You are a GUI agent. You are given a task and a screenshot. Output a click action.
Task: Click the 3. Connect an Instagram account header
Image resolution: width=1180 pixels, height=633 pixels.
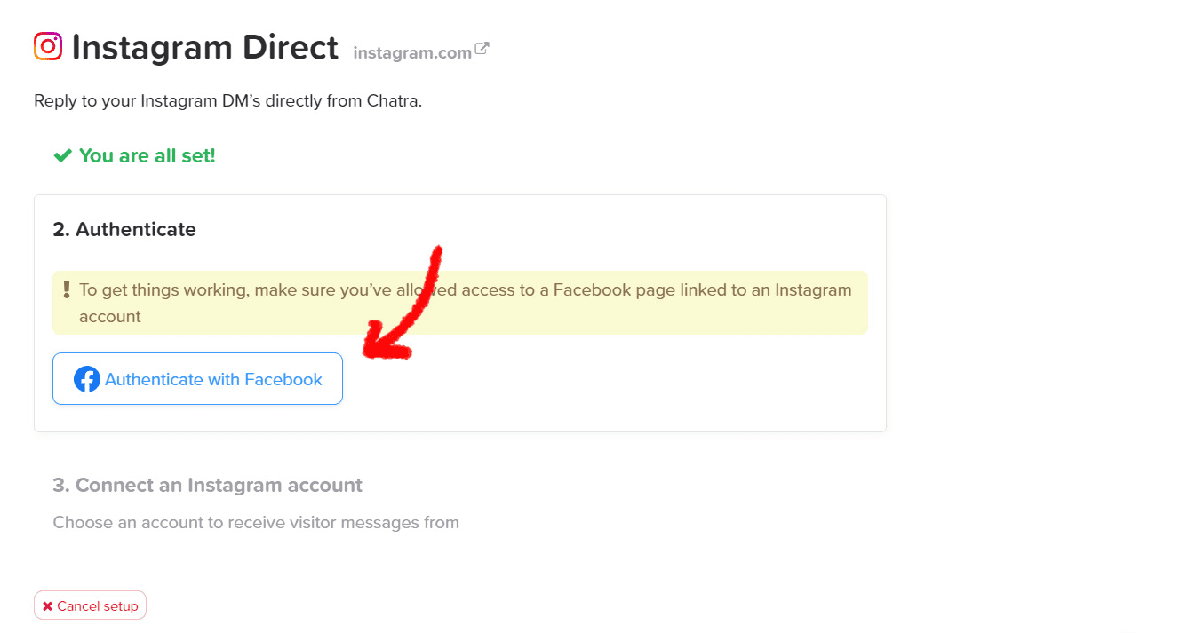click(x=207, y=485)
